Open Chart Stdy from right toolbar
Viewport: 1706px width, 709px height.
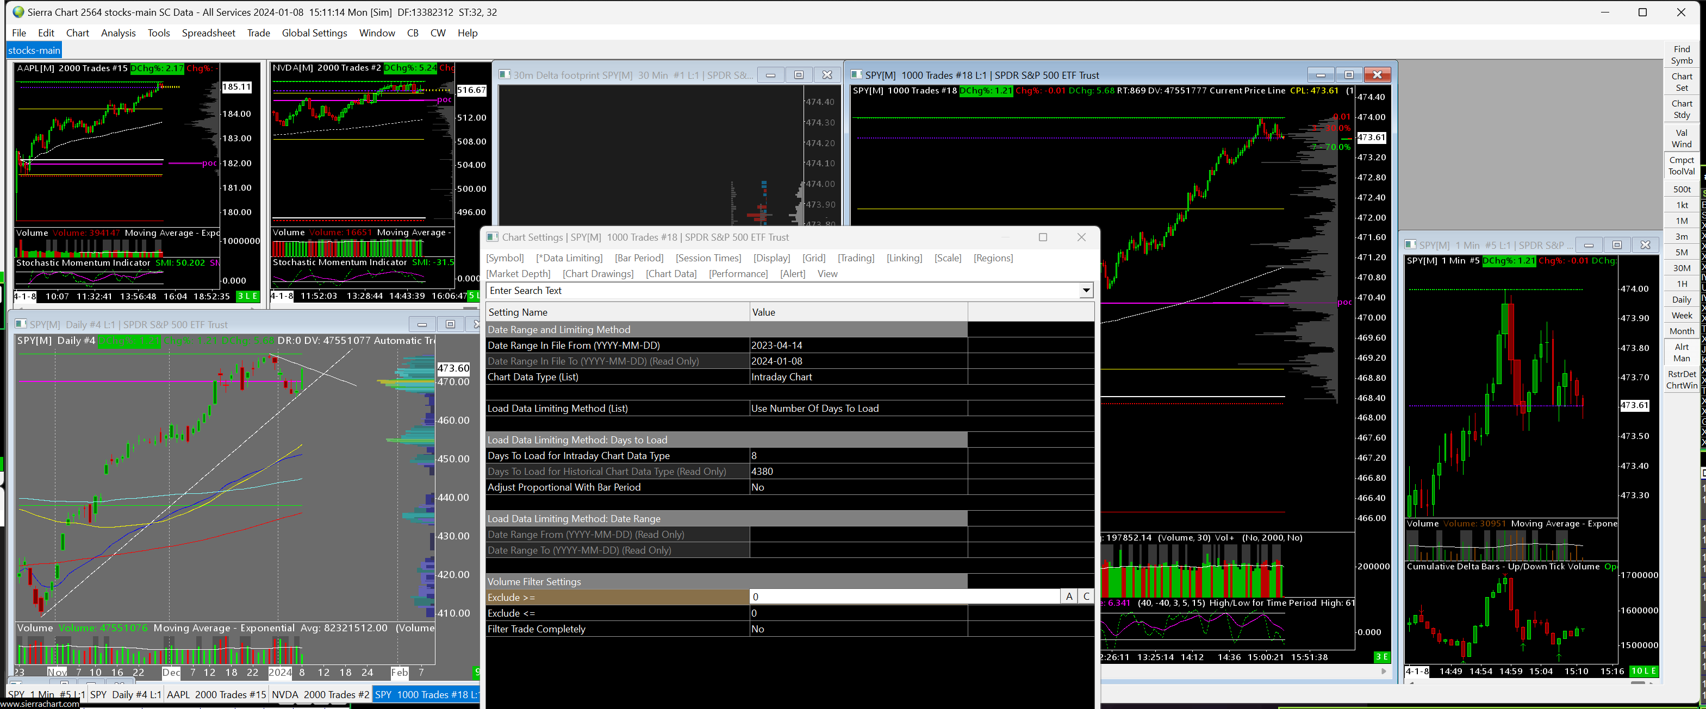1681,109
